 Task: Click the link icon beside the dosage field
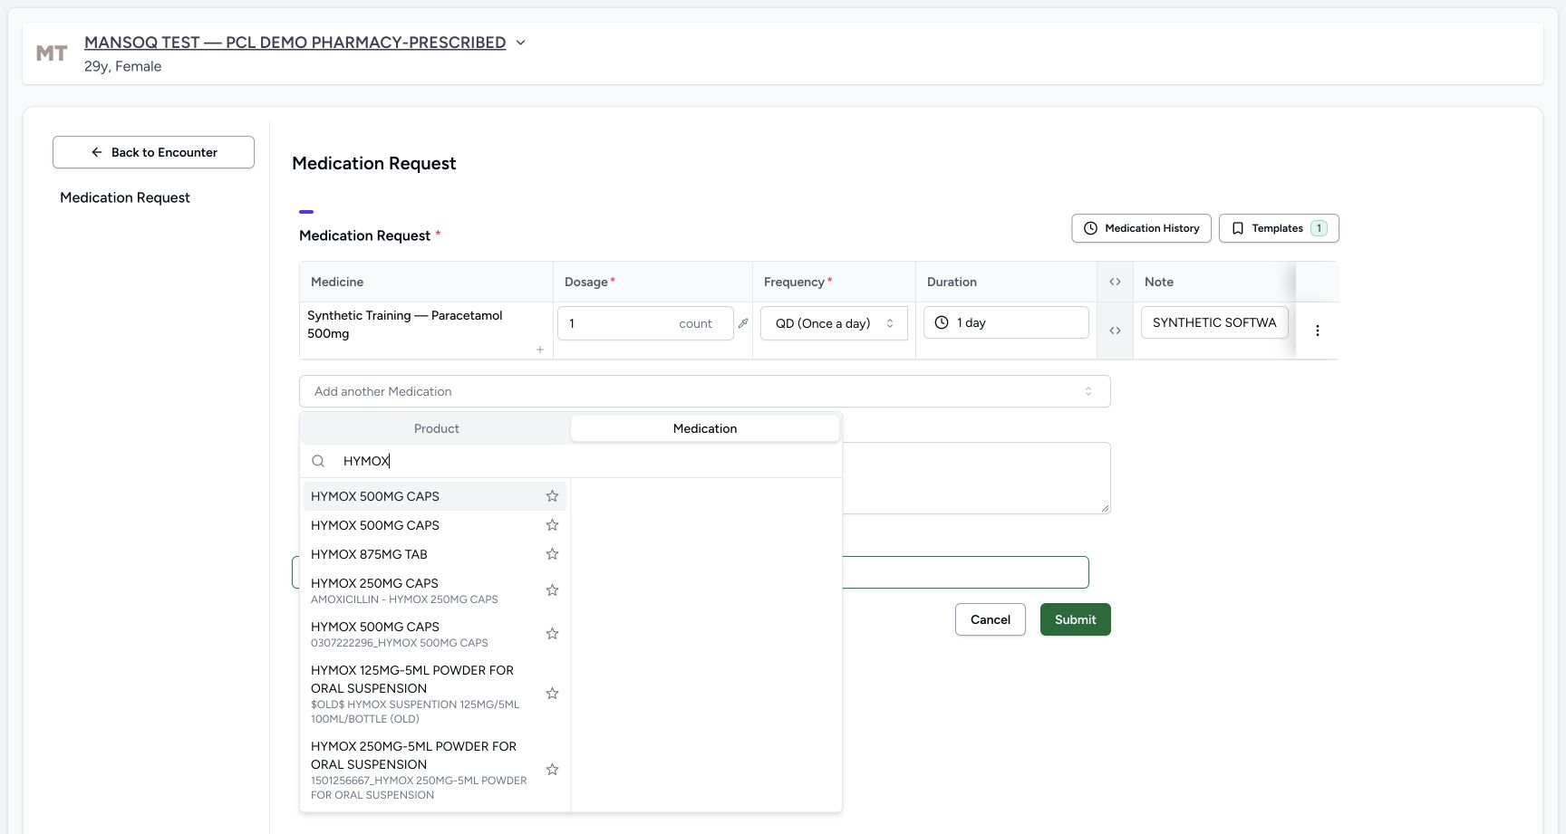pyautogui.click(x=743, y=323)
